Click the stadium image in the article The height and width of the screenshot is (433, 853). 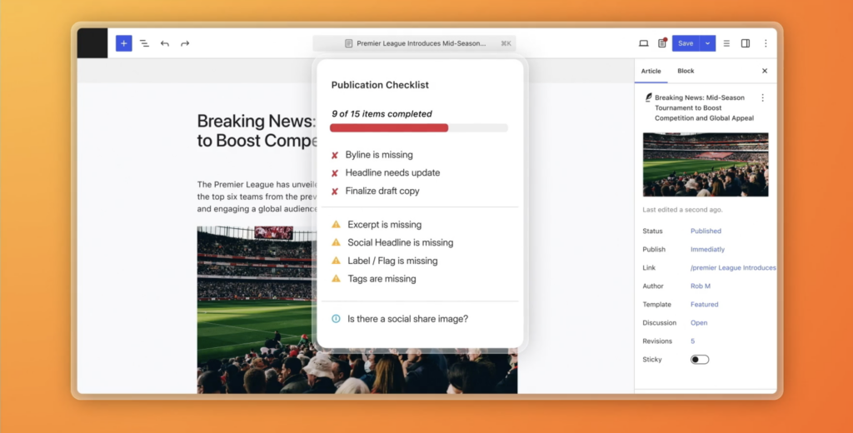pos(256,310)
